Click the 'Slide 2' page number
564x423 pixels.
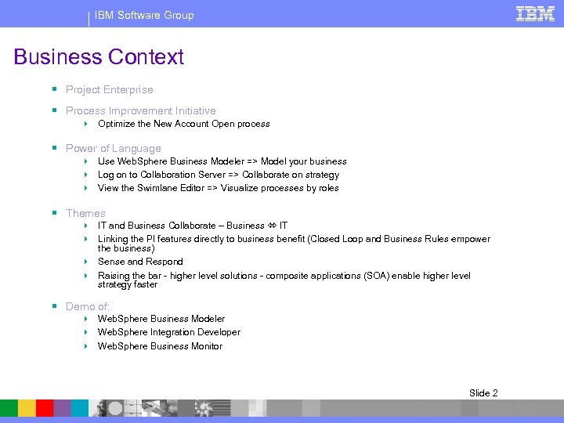click(483, 392)
